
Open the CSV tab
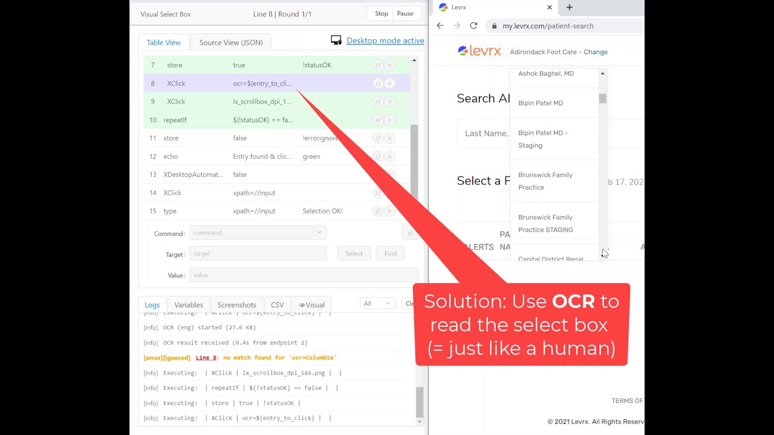[278, 304]
